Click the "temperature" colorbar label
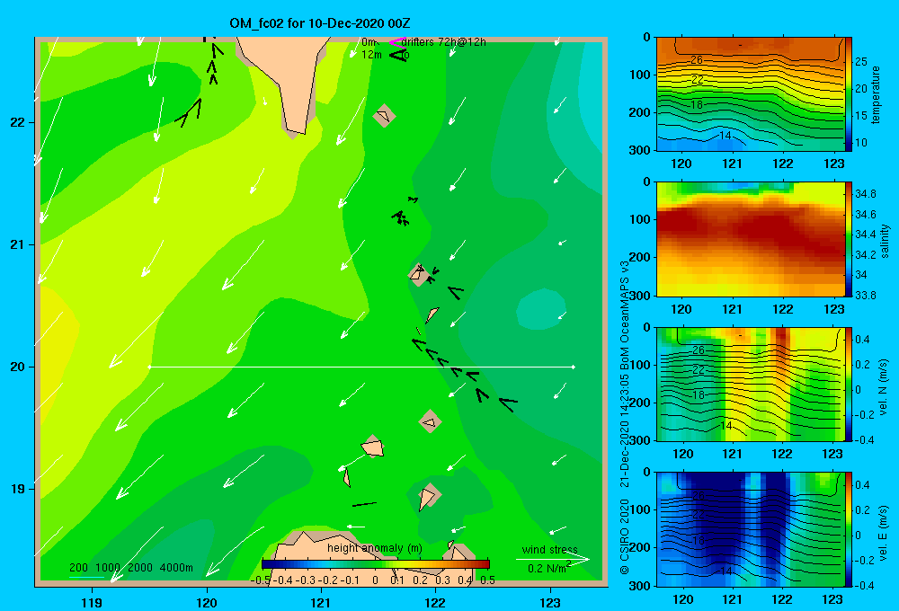899x611 pixels. (876, 94)
